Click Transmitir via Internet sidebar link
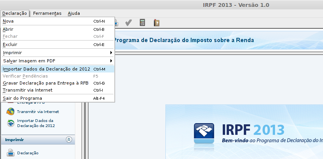This screenshot has width=323, height=159. click(x=38, y=112)
